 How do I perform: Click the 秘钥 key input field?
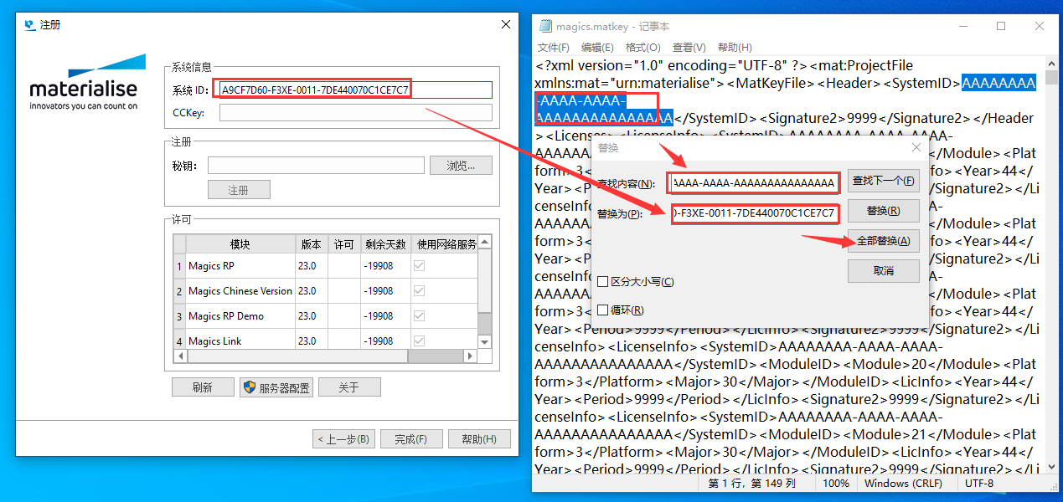tap(316, 166)
